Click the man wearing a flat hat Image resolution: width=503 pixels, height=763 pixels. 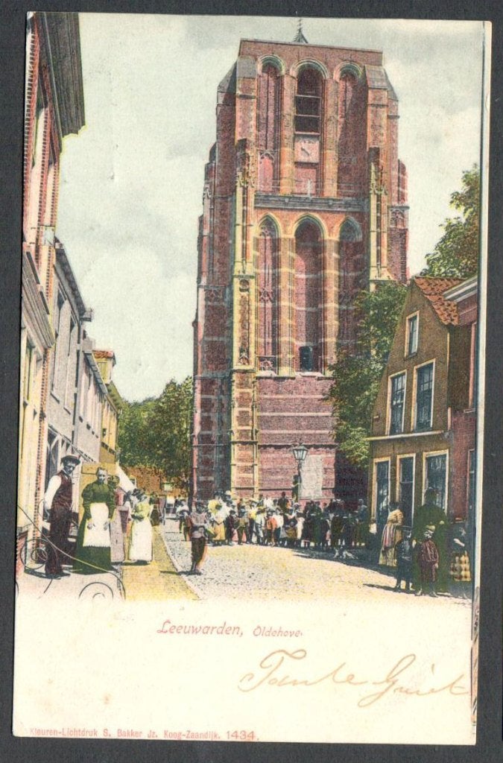click(x=60, y=515)
